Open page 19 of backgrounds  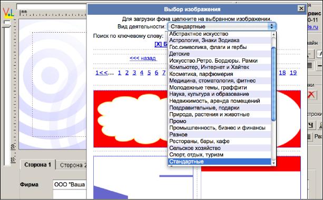pyautogui.click(x=293, y=73)
